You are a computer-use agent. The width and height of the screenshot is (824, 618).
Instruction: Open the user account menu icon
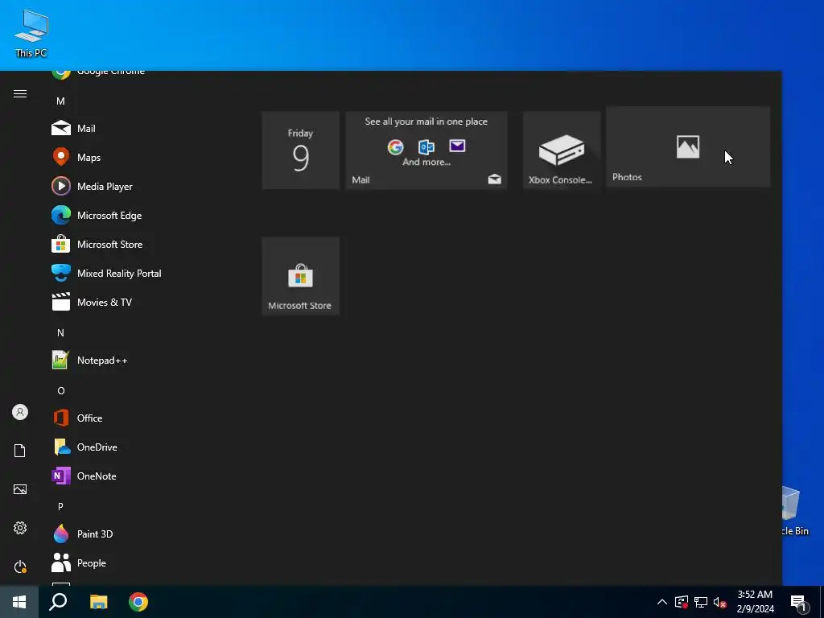(20, 412)
